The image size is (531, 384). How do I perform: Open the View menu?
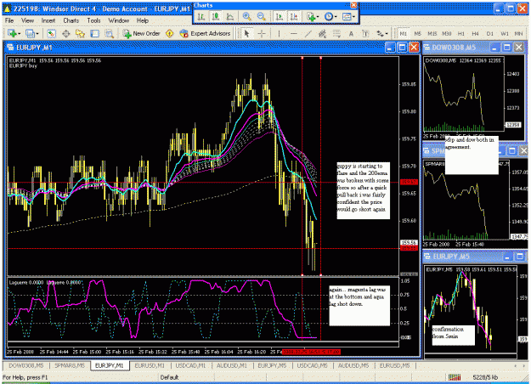pyautogui.click(x=27, y=20)
